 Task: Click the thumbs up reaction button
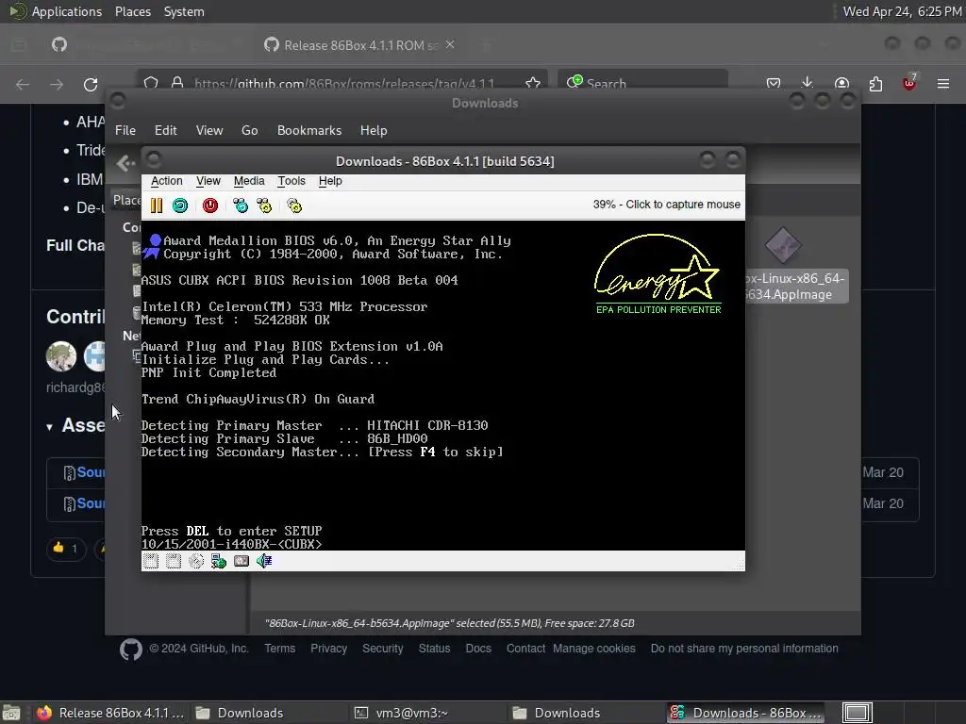coord(65,548)
